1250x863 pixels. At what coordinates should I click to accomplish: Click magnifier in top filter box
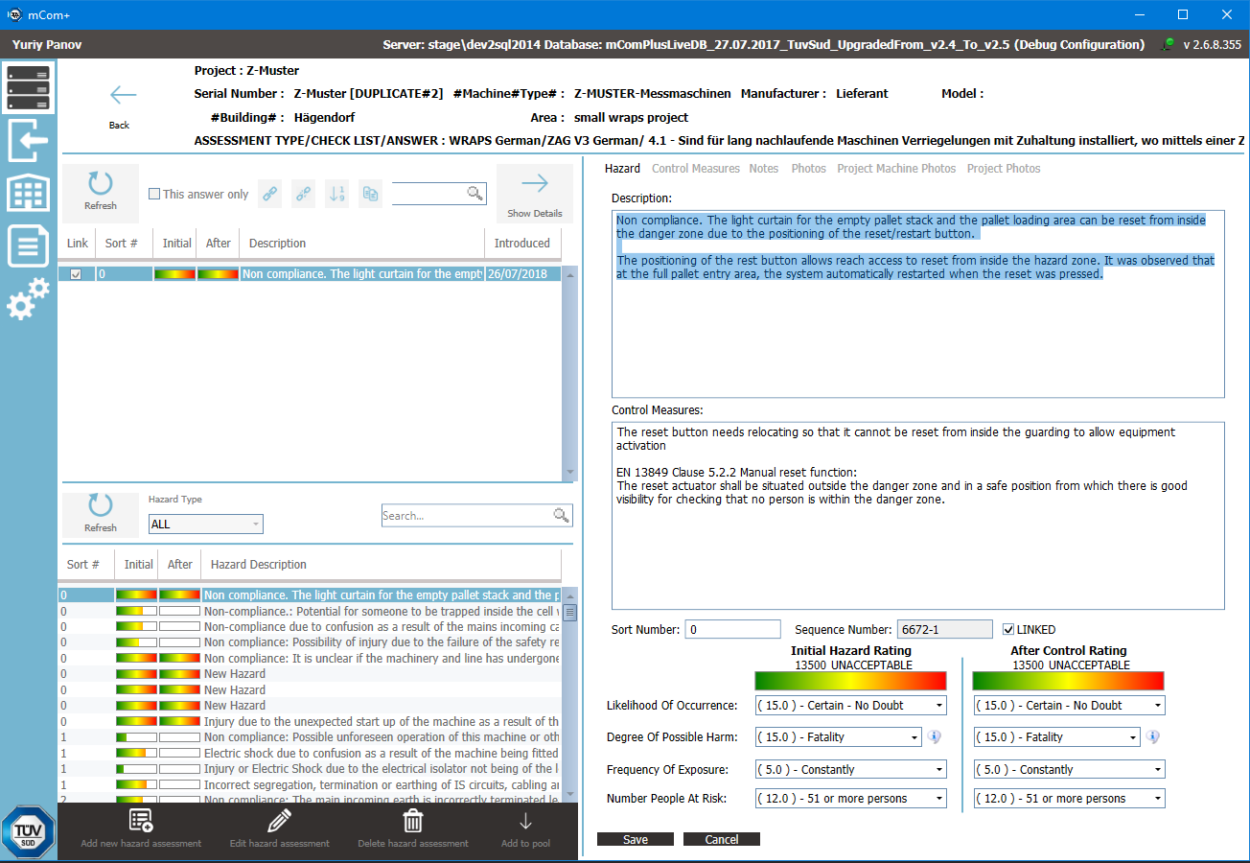[475, 194]
